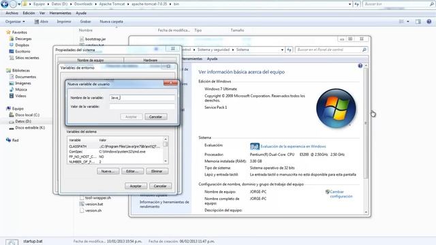Open the view options dropdown arrow in Explorer

click(408, 21)
